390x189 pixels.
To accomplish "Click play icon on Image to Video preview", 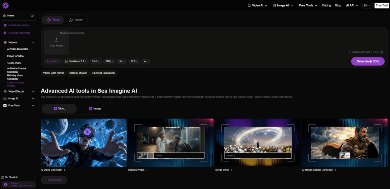I will (x=169, y=141).
